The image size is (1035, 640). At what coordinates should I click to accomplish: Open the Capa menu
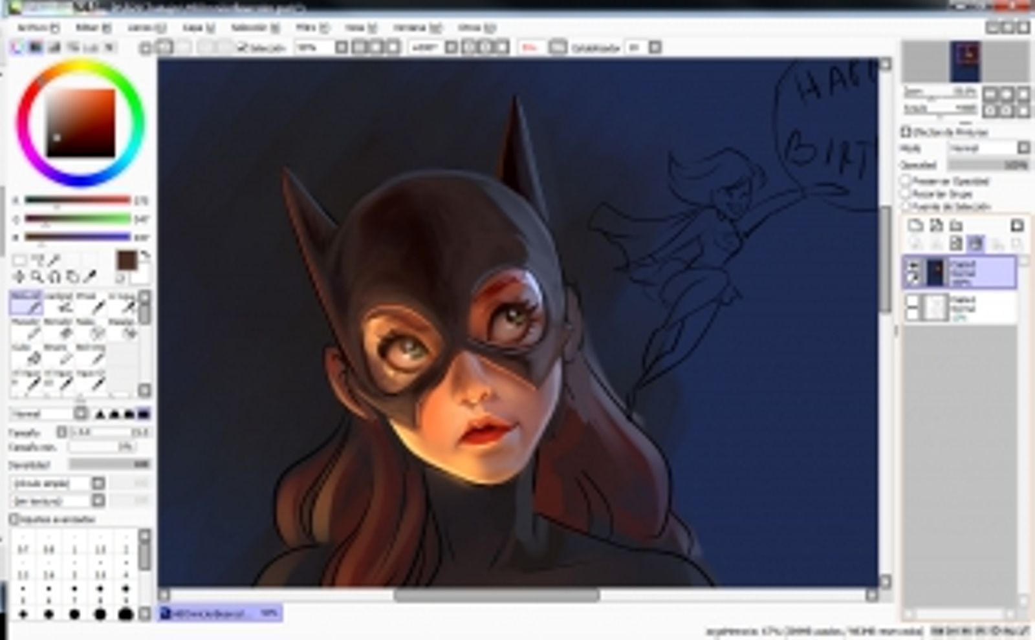point(198,28)
